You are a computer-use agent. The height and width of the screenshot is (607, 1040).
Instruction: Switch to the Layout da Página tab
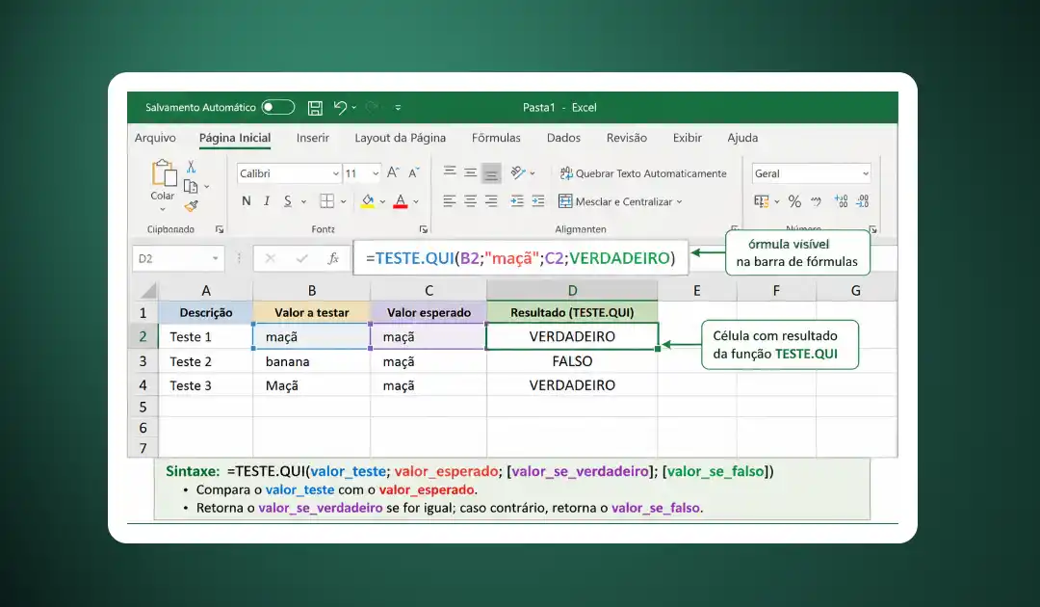pos(400,138)
